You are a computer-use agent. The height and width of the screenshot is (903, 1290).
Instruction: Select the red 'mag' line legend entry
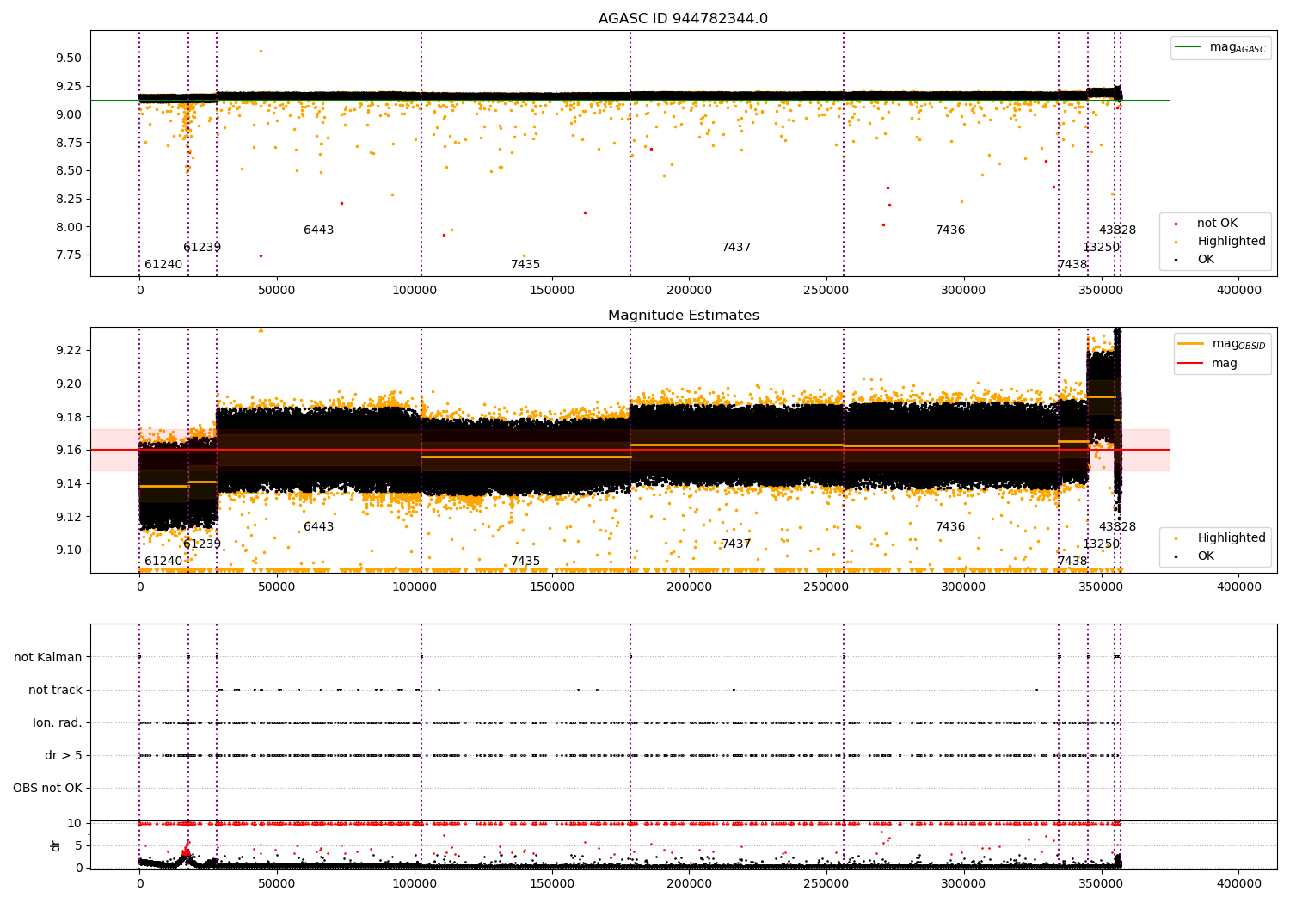pyautogui.click(x=1208, y=363)
